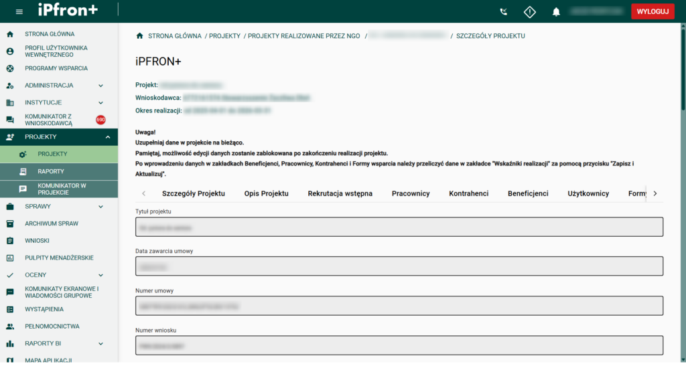Expand the Raporty BI submenu
Viewport: 686px width, 368px height.
coord(100,344)
